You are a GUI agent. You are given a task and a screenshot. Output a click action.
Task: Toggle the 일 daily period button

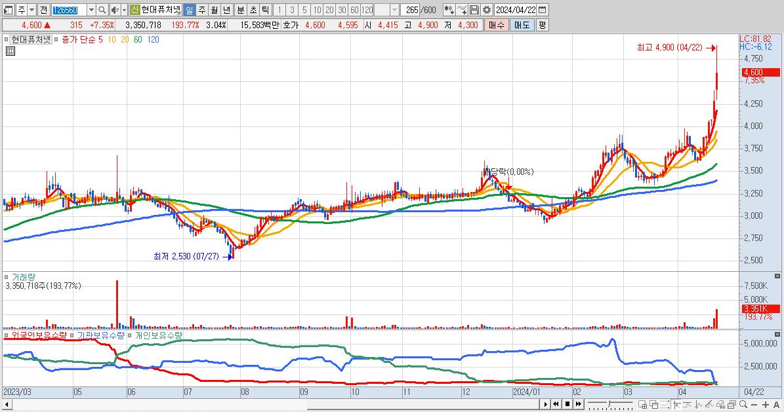189,10
